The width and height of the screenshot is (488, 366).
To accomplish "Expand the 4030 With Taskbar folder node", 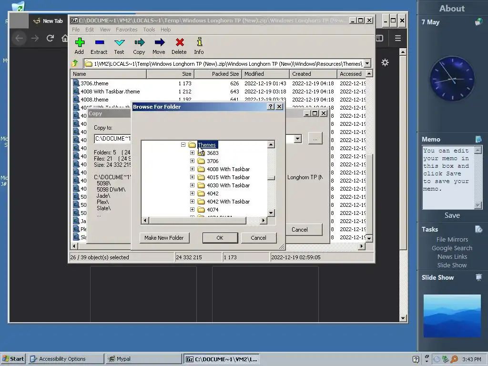I will click(193, 185).
